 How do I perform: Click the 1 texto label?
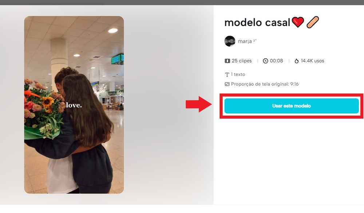(238, 74)
